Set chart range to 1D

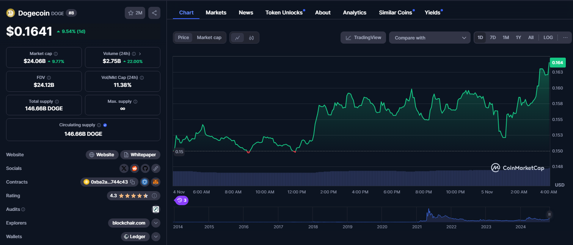[x=480, y=38]
